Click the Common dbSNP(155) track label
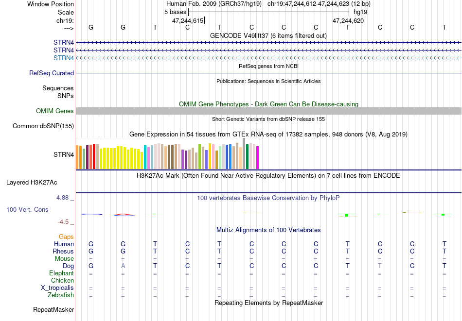The image size is (462, 321). click(43, 126)
